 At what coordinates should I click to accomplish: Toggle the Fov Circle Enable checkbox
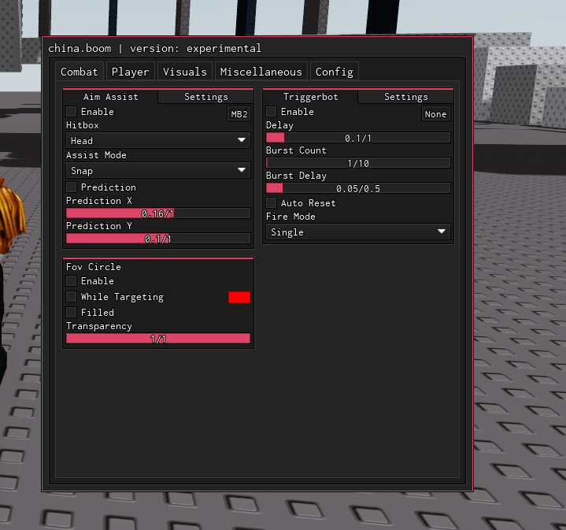pyautogui.click(x=71, y=281)
